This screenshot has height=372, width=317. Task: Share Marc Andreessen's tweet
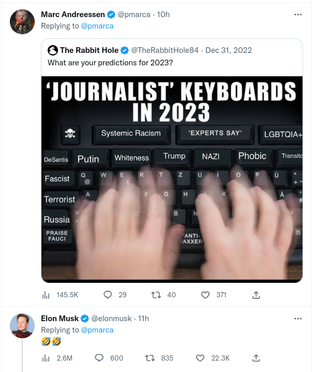tap(255, 295)
